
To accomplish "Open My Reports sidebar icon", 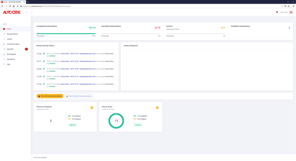I will tap(4, 59).
